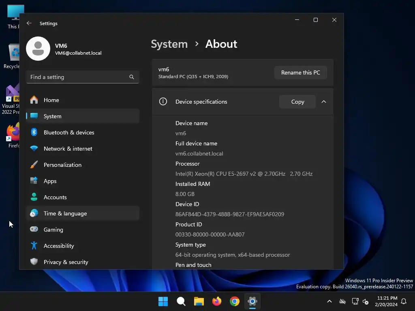
Task: Click the Privacy & security shield icon
Action: (34, 262)
